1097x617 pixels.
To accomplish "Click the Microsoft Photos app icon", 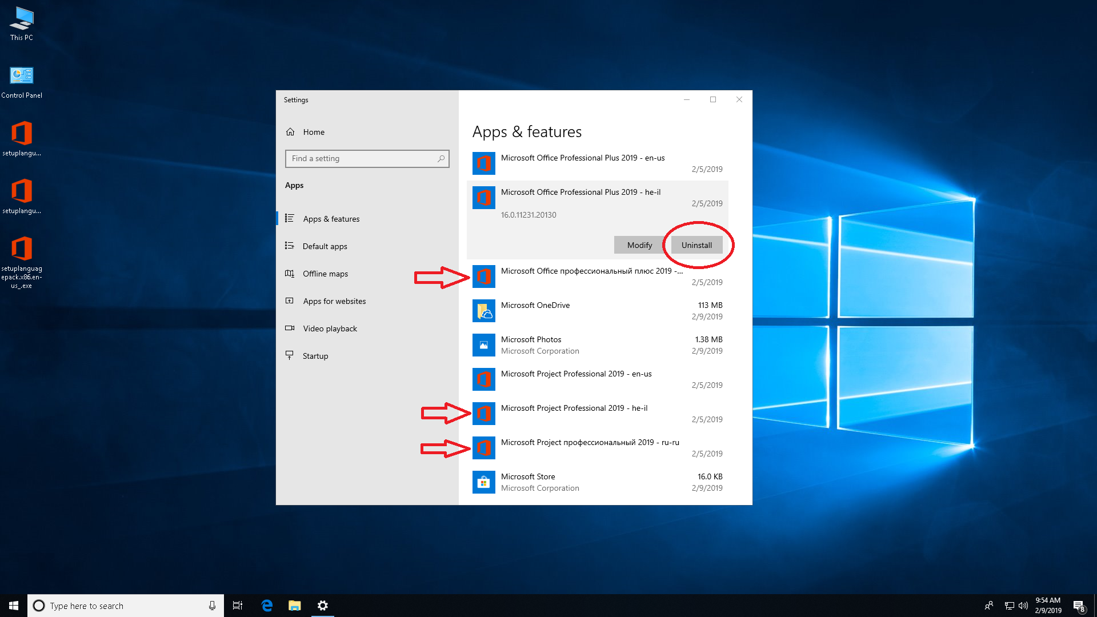I will 484,345.
